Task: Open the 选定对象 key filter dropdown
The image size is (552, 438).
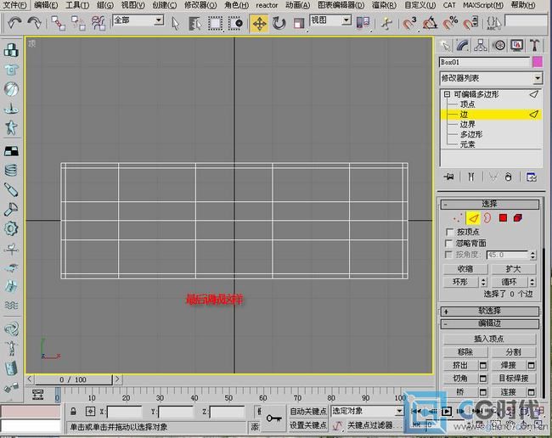Action: [x=399, y=411]
